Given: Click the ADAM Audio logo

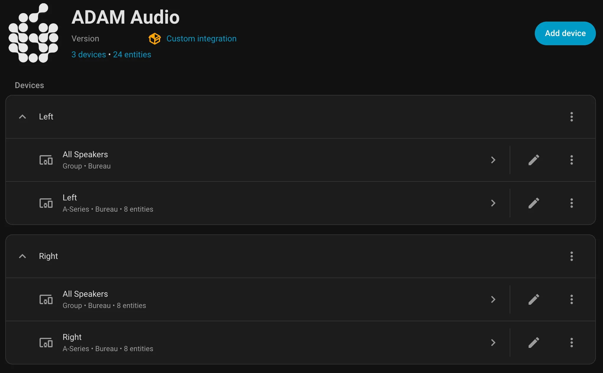Looking at the screenshot, I should 33,33.
